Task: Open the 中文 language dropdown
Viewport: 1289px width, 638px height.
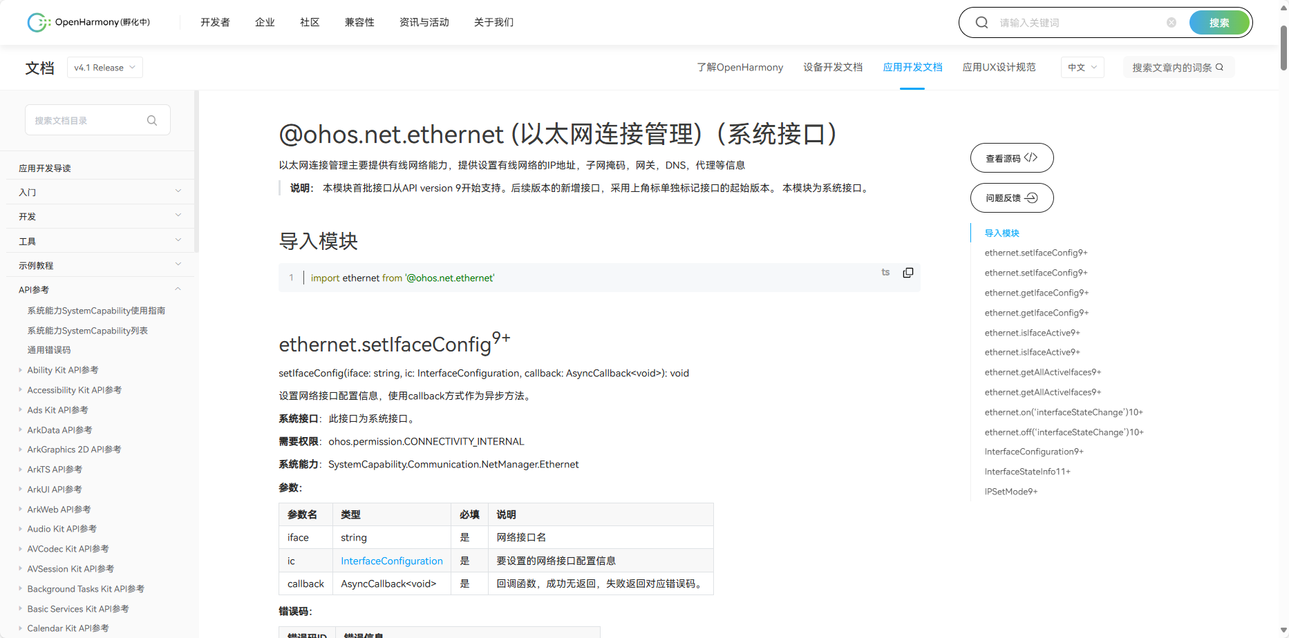Action: pos(1082,67)
